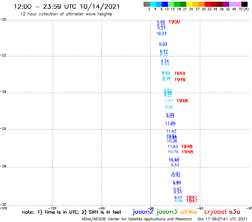This screenshot has height=222, width=252.
Task: Click the red 1948 label beside 7.47
Action: pyautogui.click(x=182, y=101)
